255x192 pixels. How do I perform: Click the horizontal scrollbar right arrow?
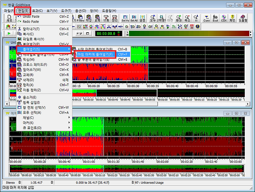[x=248, y=104]
